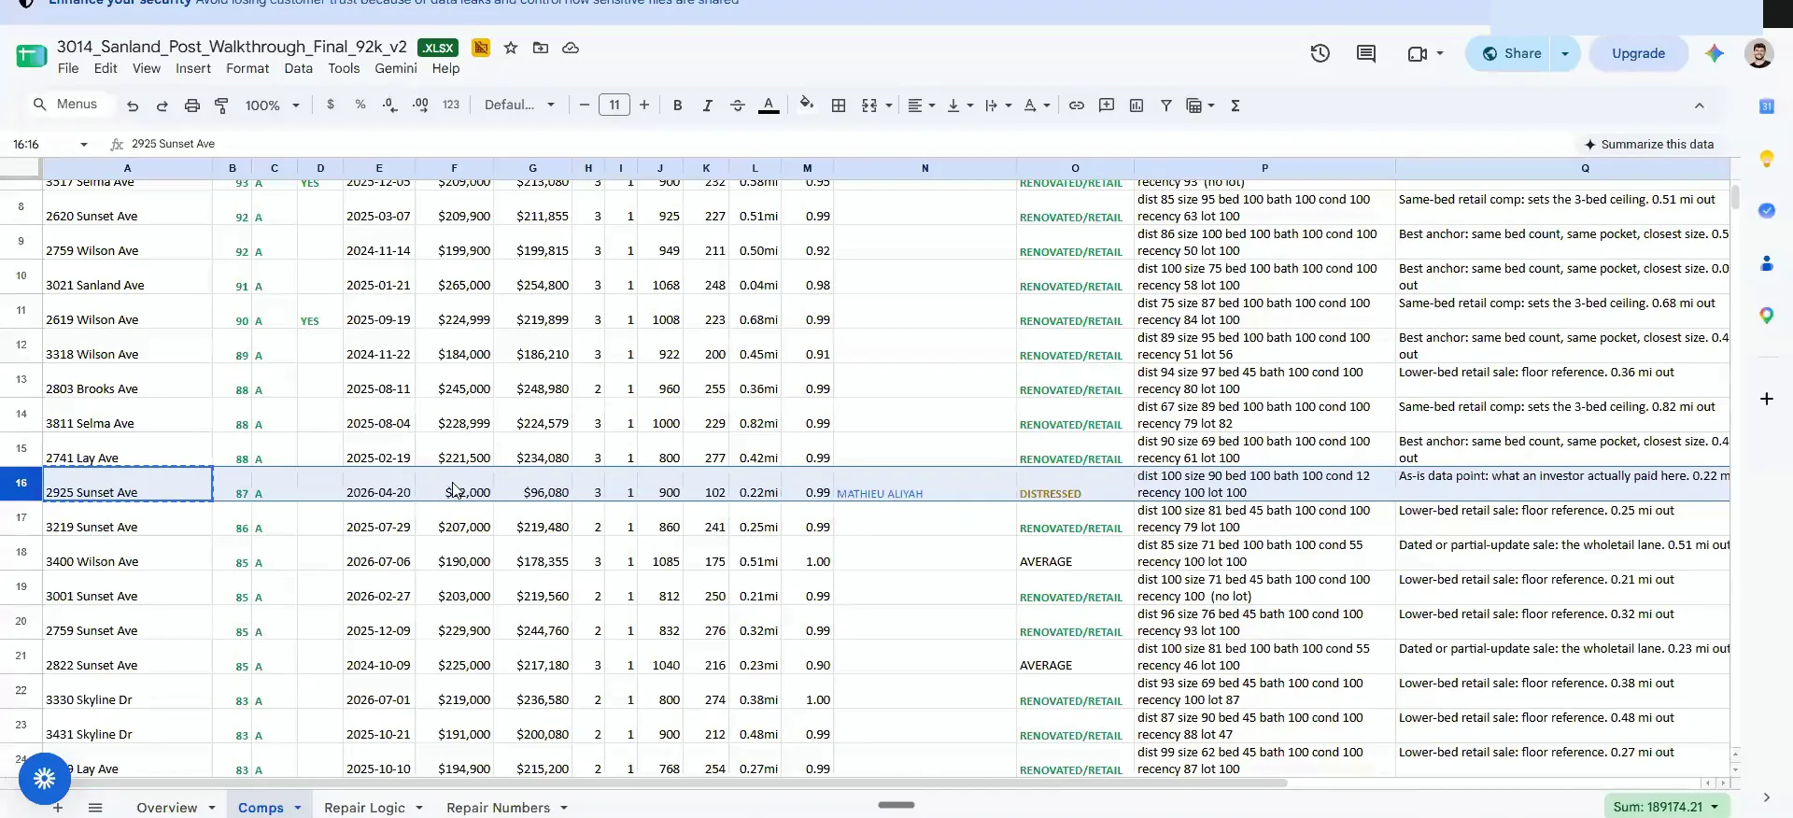Open the borders tool
The height and width of the screenshot is (818, 1793).
coord(839,106)
